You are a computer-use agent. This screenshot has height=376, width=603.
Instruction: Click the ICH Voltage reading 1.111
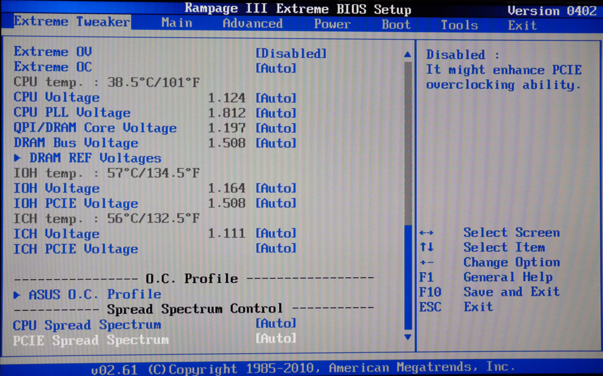[227, 234]
